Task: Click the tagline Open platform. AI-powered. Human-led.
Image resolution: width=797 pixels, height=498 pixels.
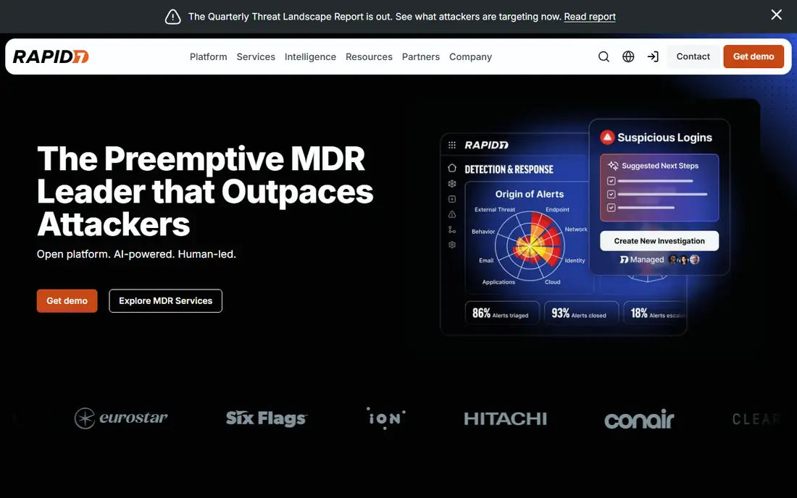Action: click(x=136, y=254)
